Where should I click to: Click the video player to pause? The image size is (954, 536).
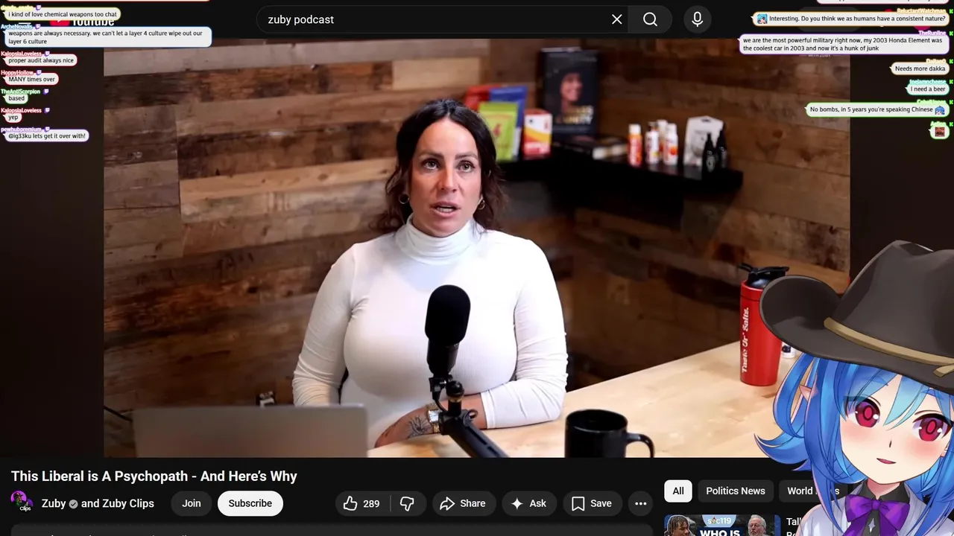(x=477, y=248)
